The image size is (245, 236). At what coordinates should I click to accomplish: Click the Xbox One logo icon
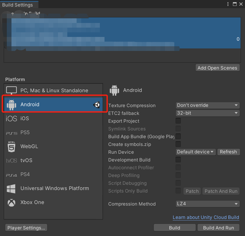point(11,203)
